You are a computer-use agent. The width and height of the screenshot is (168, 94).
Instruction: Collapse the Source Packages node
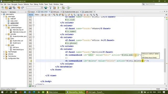(4, 25)
